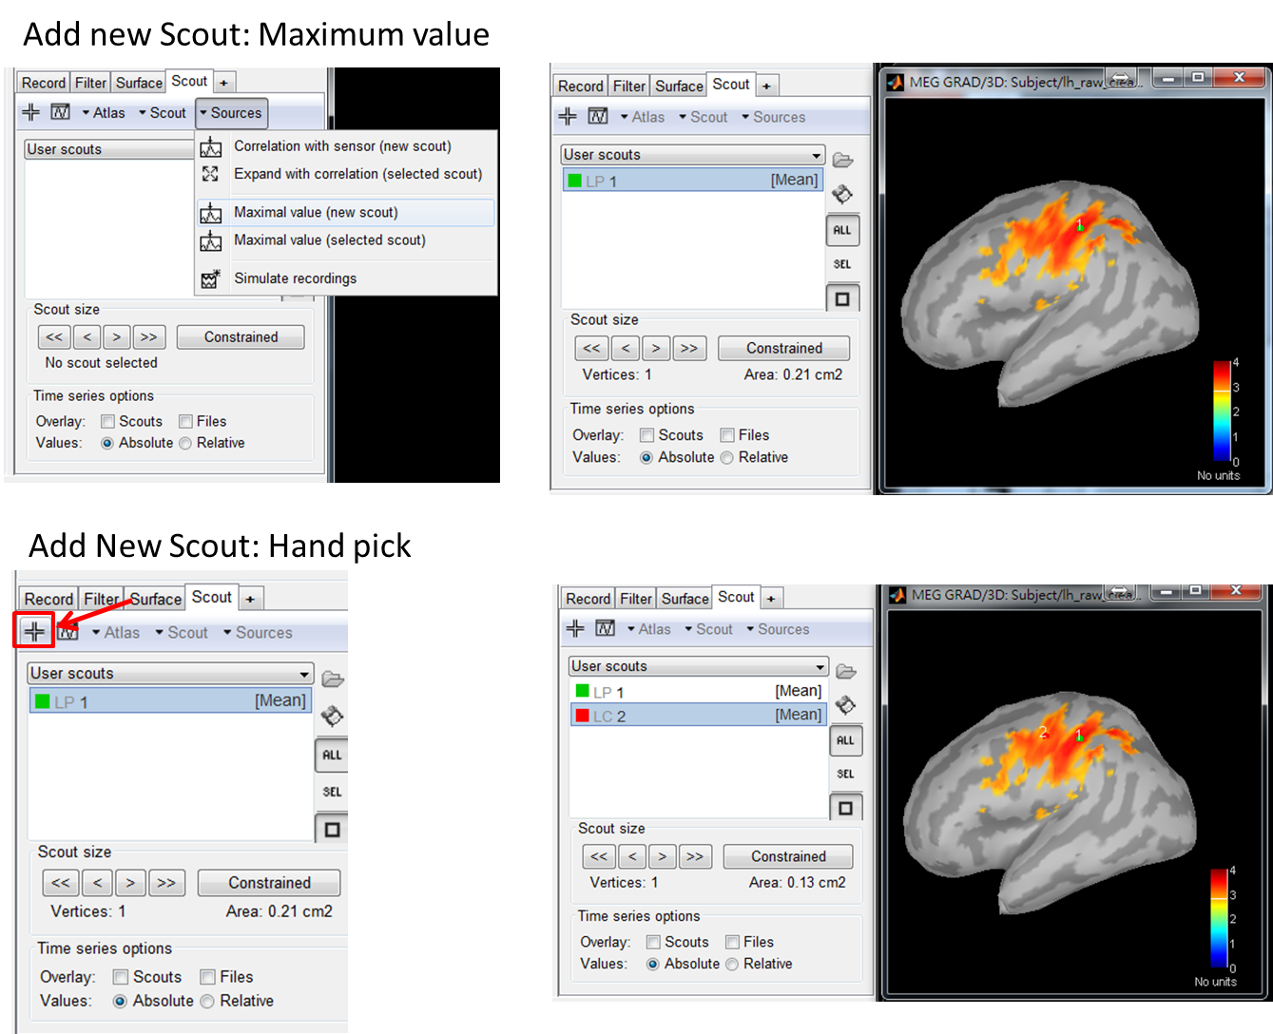Click the red color swatch of scout LC 2
Screen dimensions: 1273x1034
tap(582, 715)
